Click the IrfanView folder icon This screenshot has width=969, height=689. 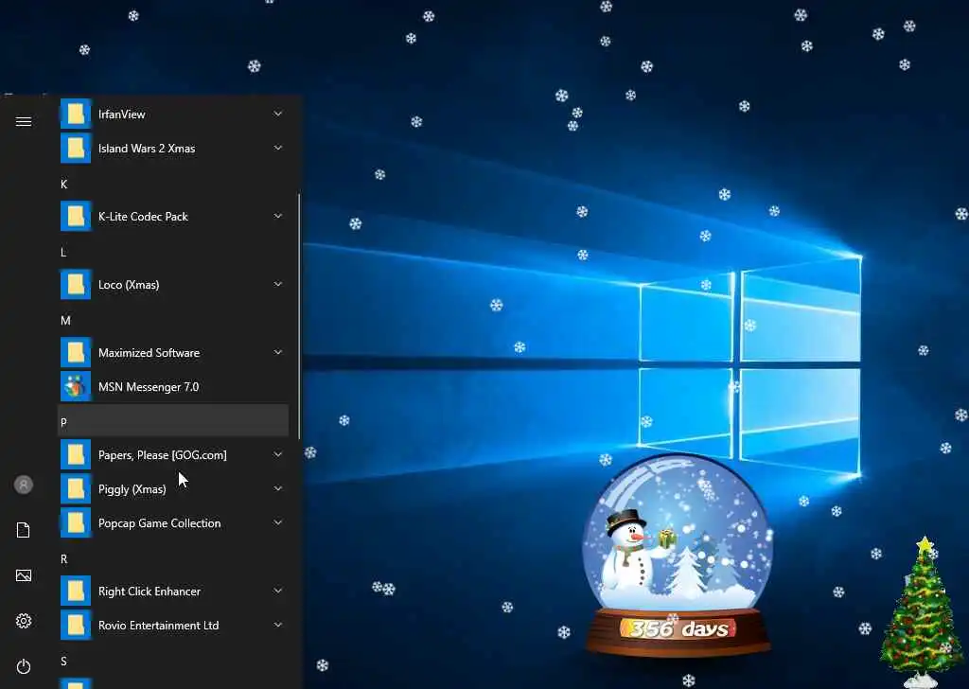(76, 115)
